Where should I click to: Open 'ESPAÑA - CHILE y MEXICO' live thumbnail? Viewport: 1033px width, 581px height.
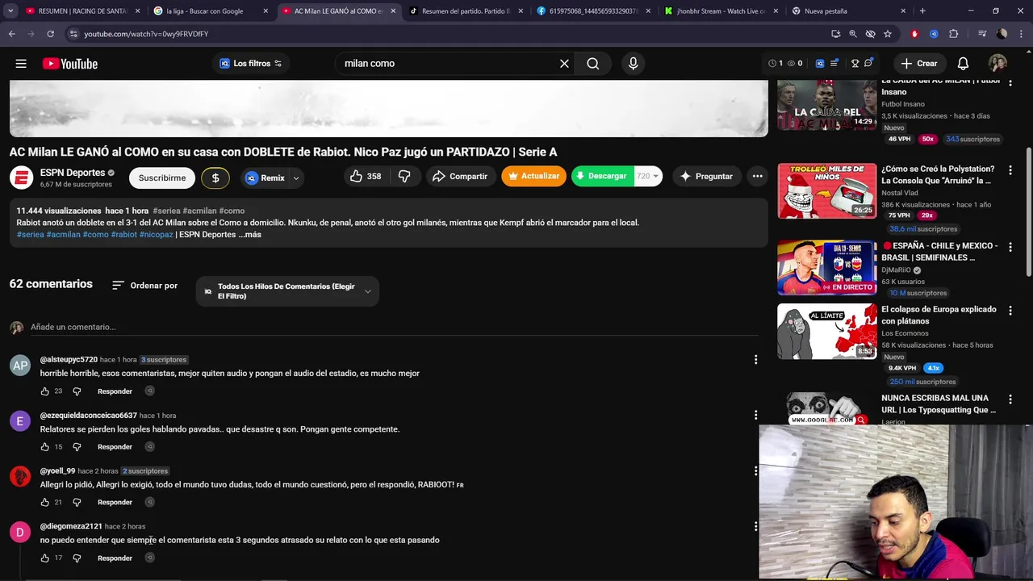point(826,267)
